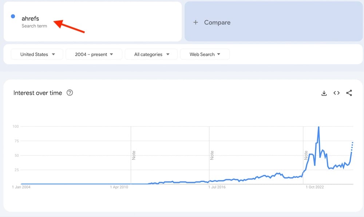The width and height of the screenshot is (364, 217).
Task: Share the Interest over time chart
Action: point(349,93)
